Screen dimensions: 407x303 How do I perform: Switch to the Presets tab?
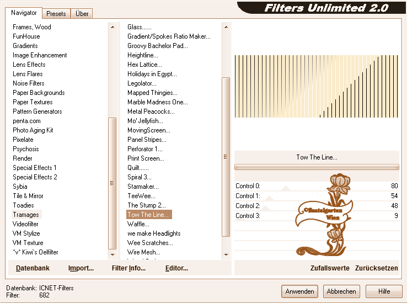(56, 13)
